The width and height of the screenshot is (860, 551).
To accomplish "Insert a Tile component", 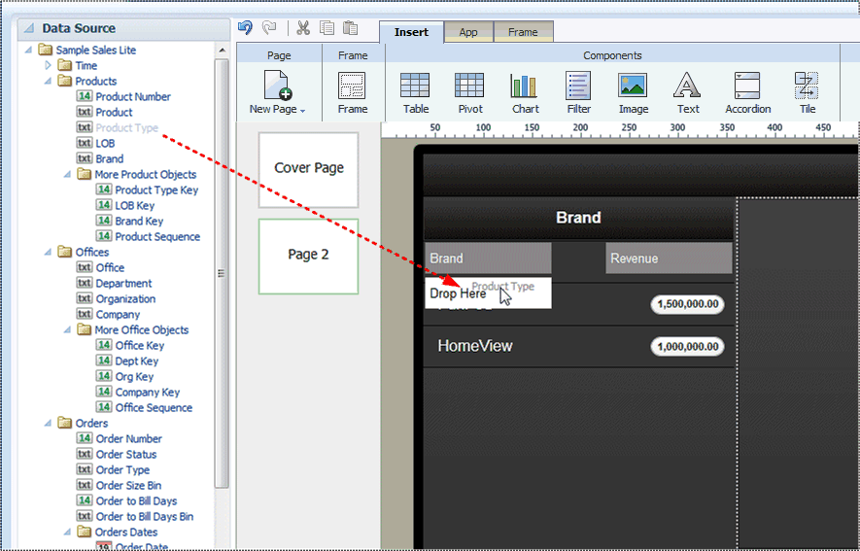I will [x=807, y=92].
